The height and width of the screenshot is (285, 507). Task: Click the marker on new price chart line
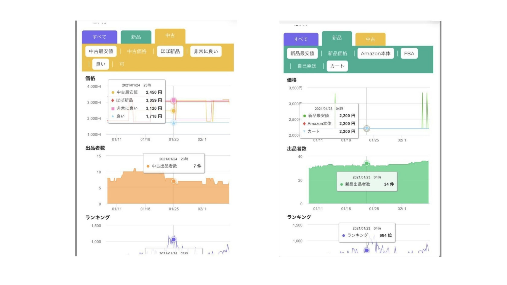click(367, 129)
